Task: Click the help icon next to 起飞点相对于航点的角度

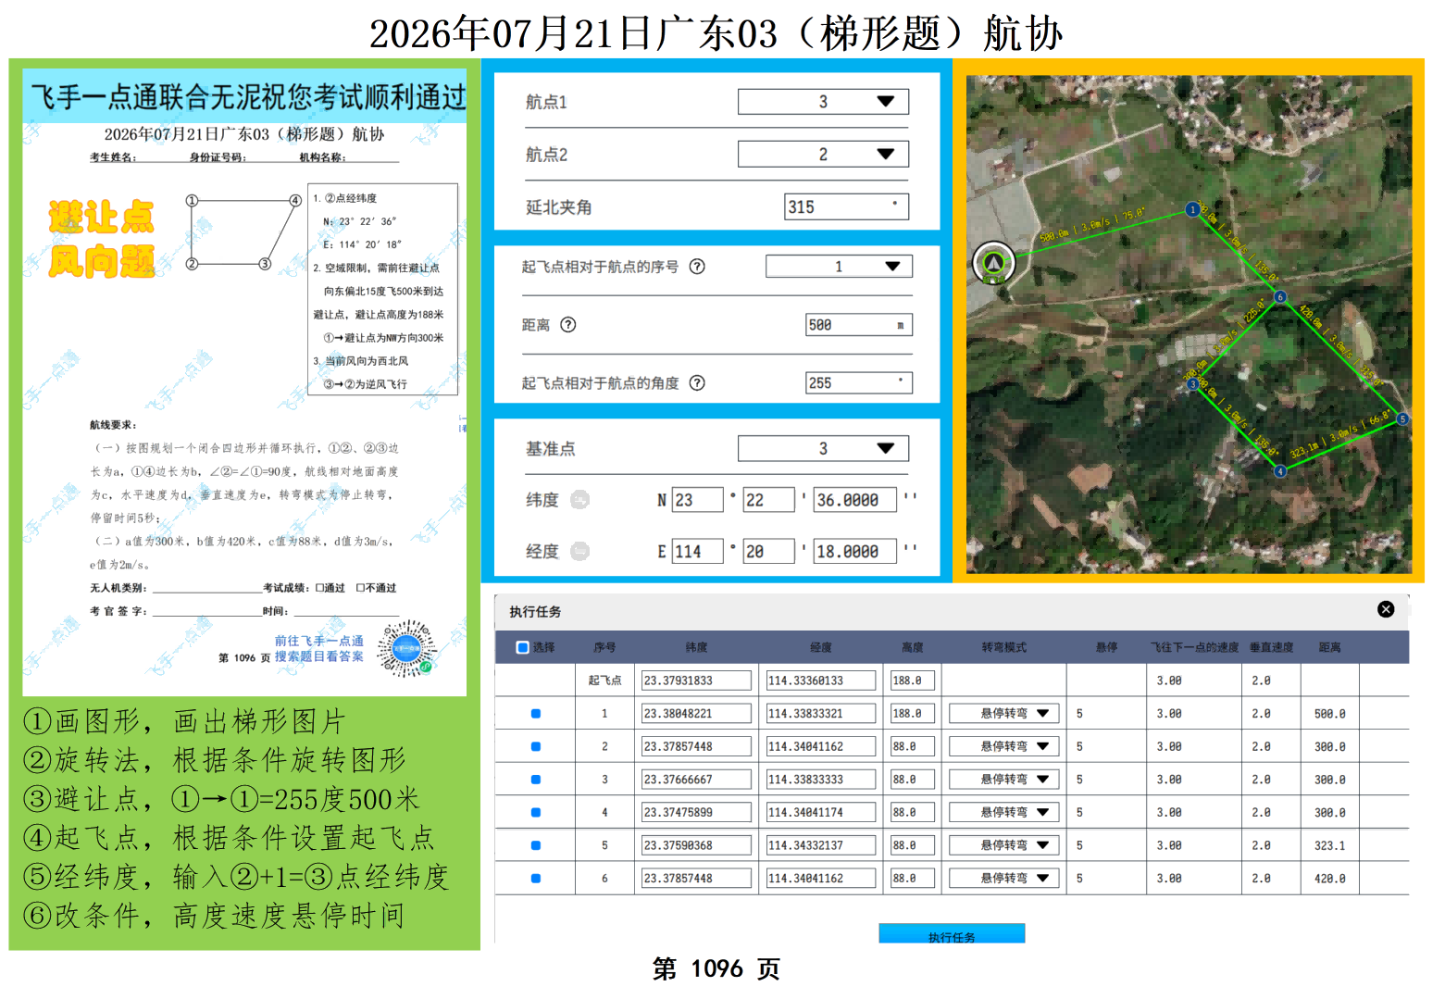Action: pyautogui.click(x=697, y=383)
